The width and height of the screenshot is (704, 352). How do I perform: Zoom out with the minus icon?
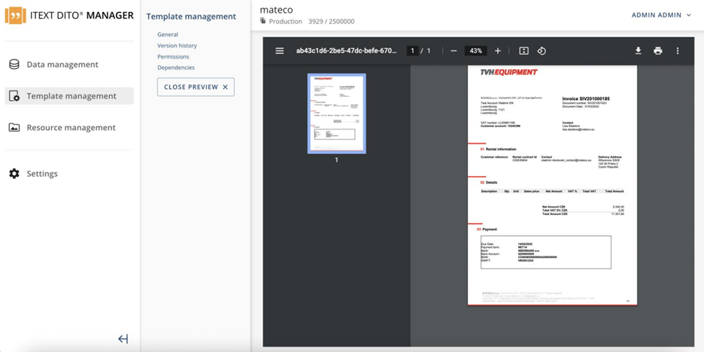[x=454, y=51]
